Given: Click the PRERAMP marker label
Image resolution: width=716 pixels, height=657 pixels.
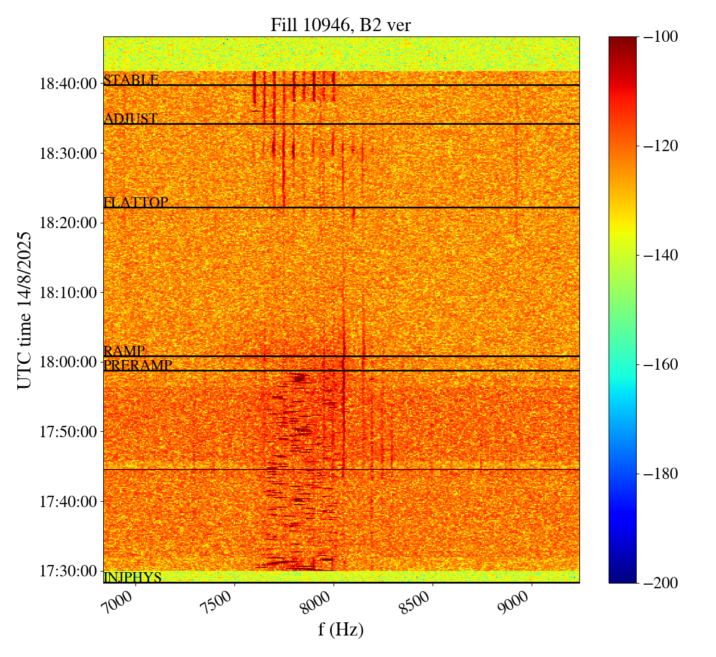Looking at the screenshot, I should click(x=138, y=366).
